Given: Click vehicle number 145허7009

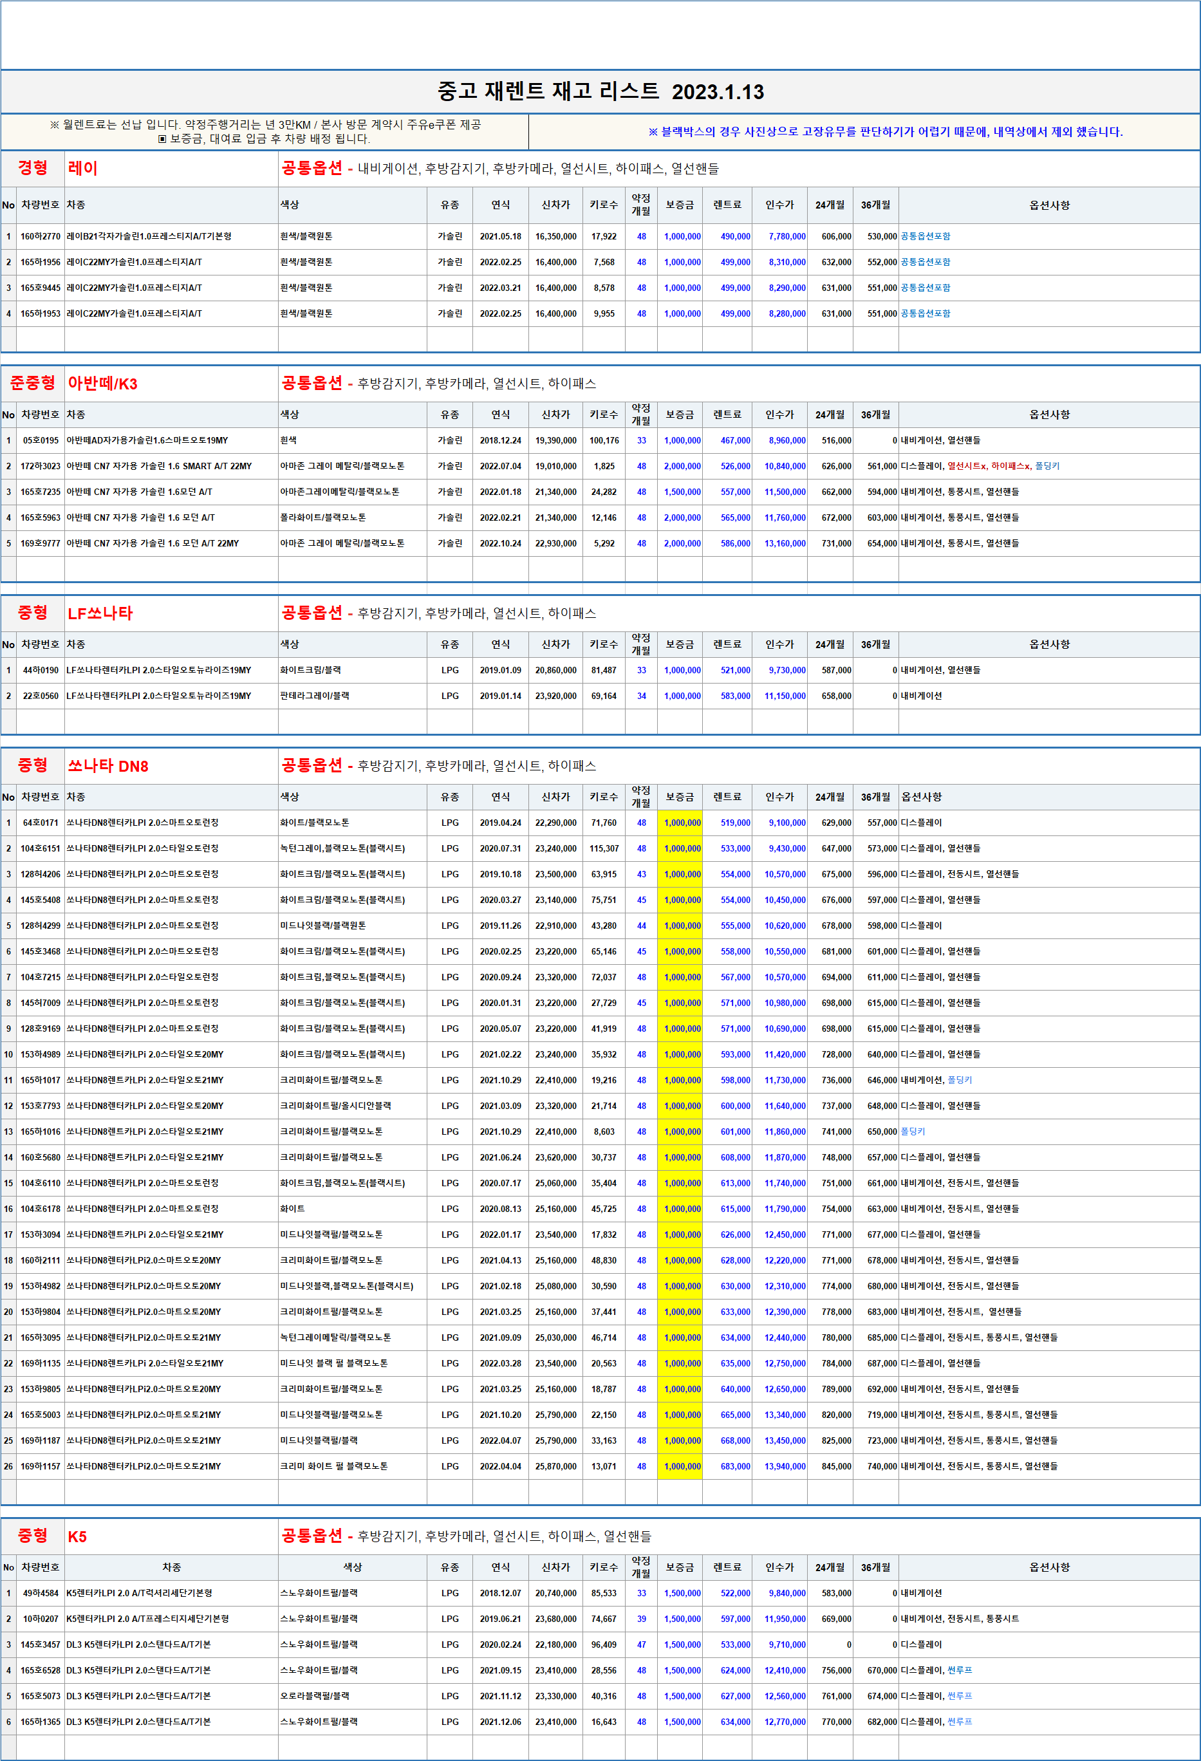Looking at the screenshot, I should 41,1003.
